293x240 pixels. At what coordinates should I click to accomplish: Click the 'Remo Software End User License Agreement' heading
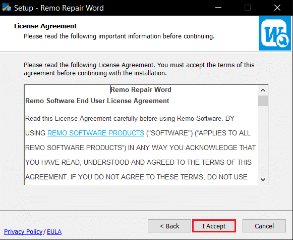point(97,101)
